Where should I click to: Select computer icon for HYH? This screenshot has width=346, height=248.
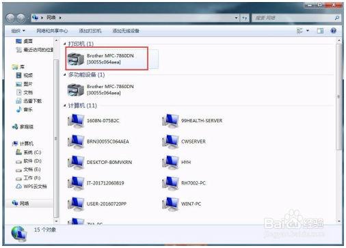click(x=170, y=163)
